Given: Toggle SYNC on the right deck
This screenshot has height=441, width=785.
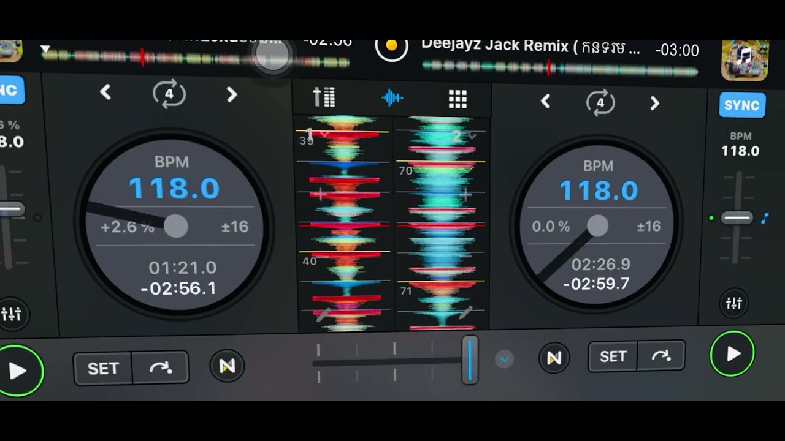Looking at the screenshot, I should click(x=741, y=105).
